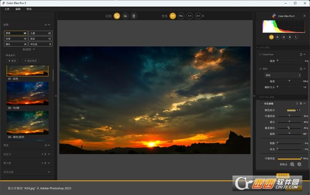Choose the 03 - 绿色/棕色 preset thumbnail
This screenshot has width=310, height=195.
(x=28, y=123)
